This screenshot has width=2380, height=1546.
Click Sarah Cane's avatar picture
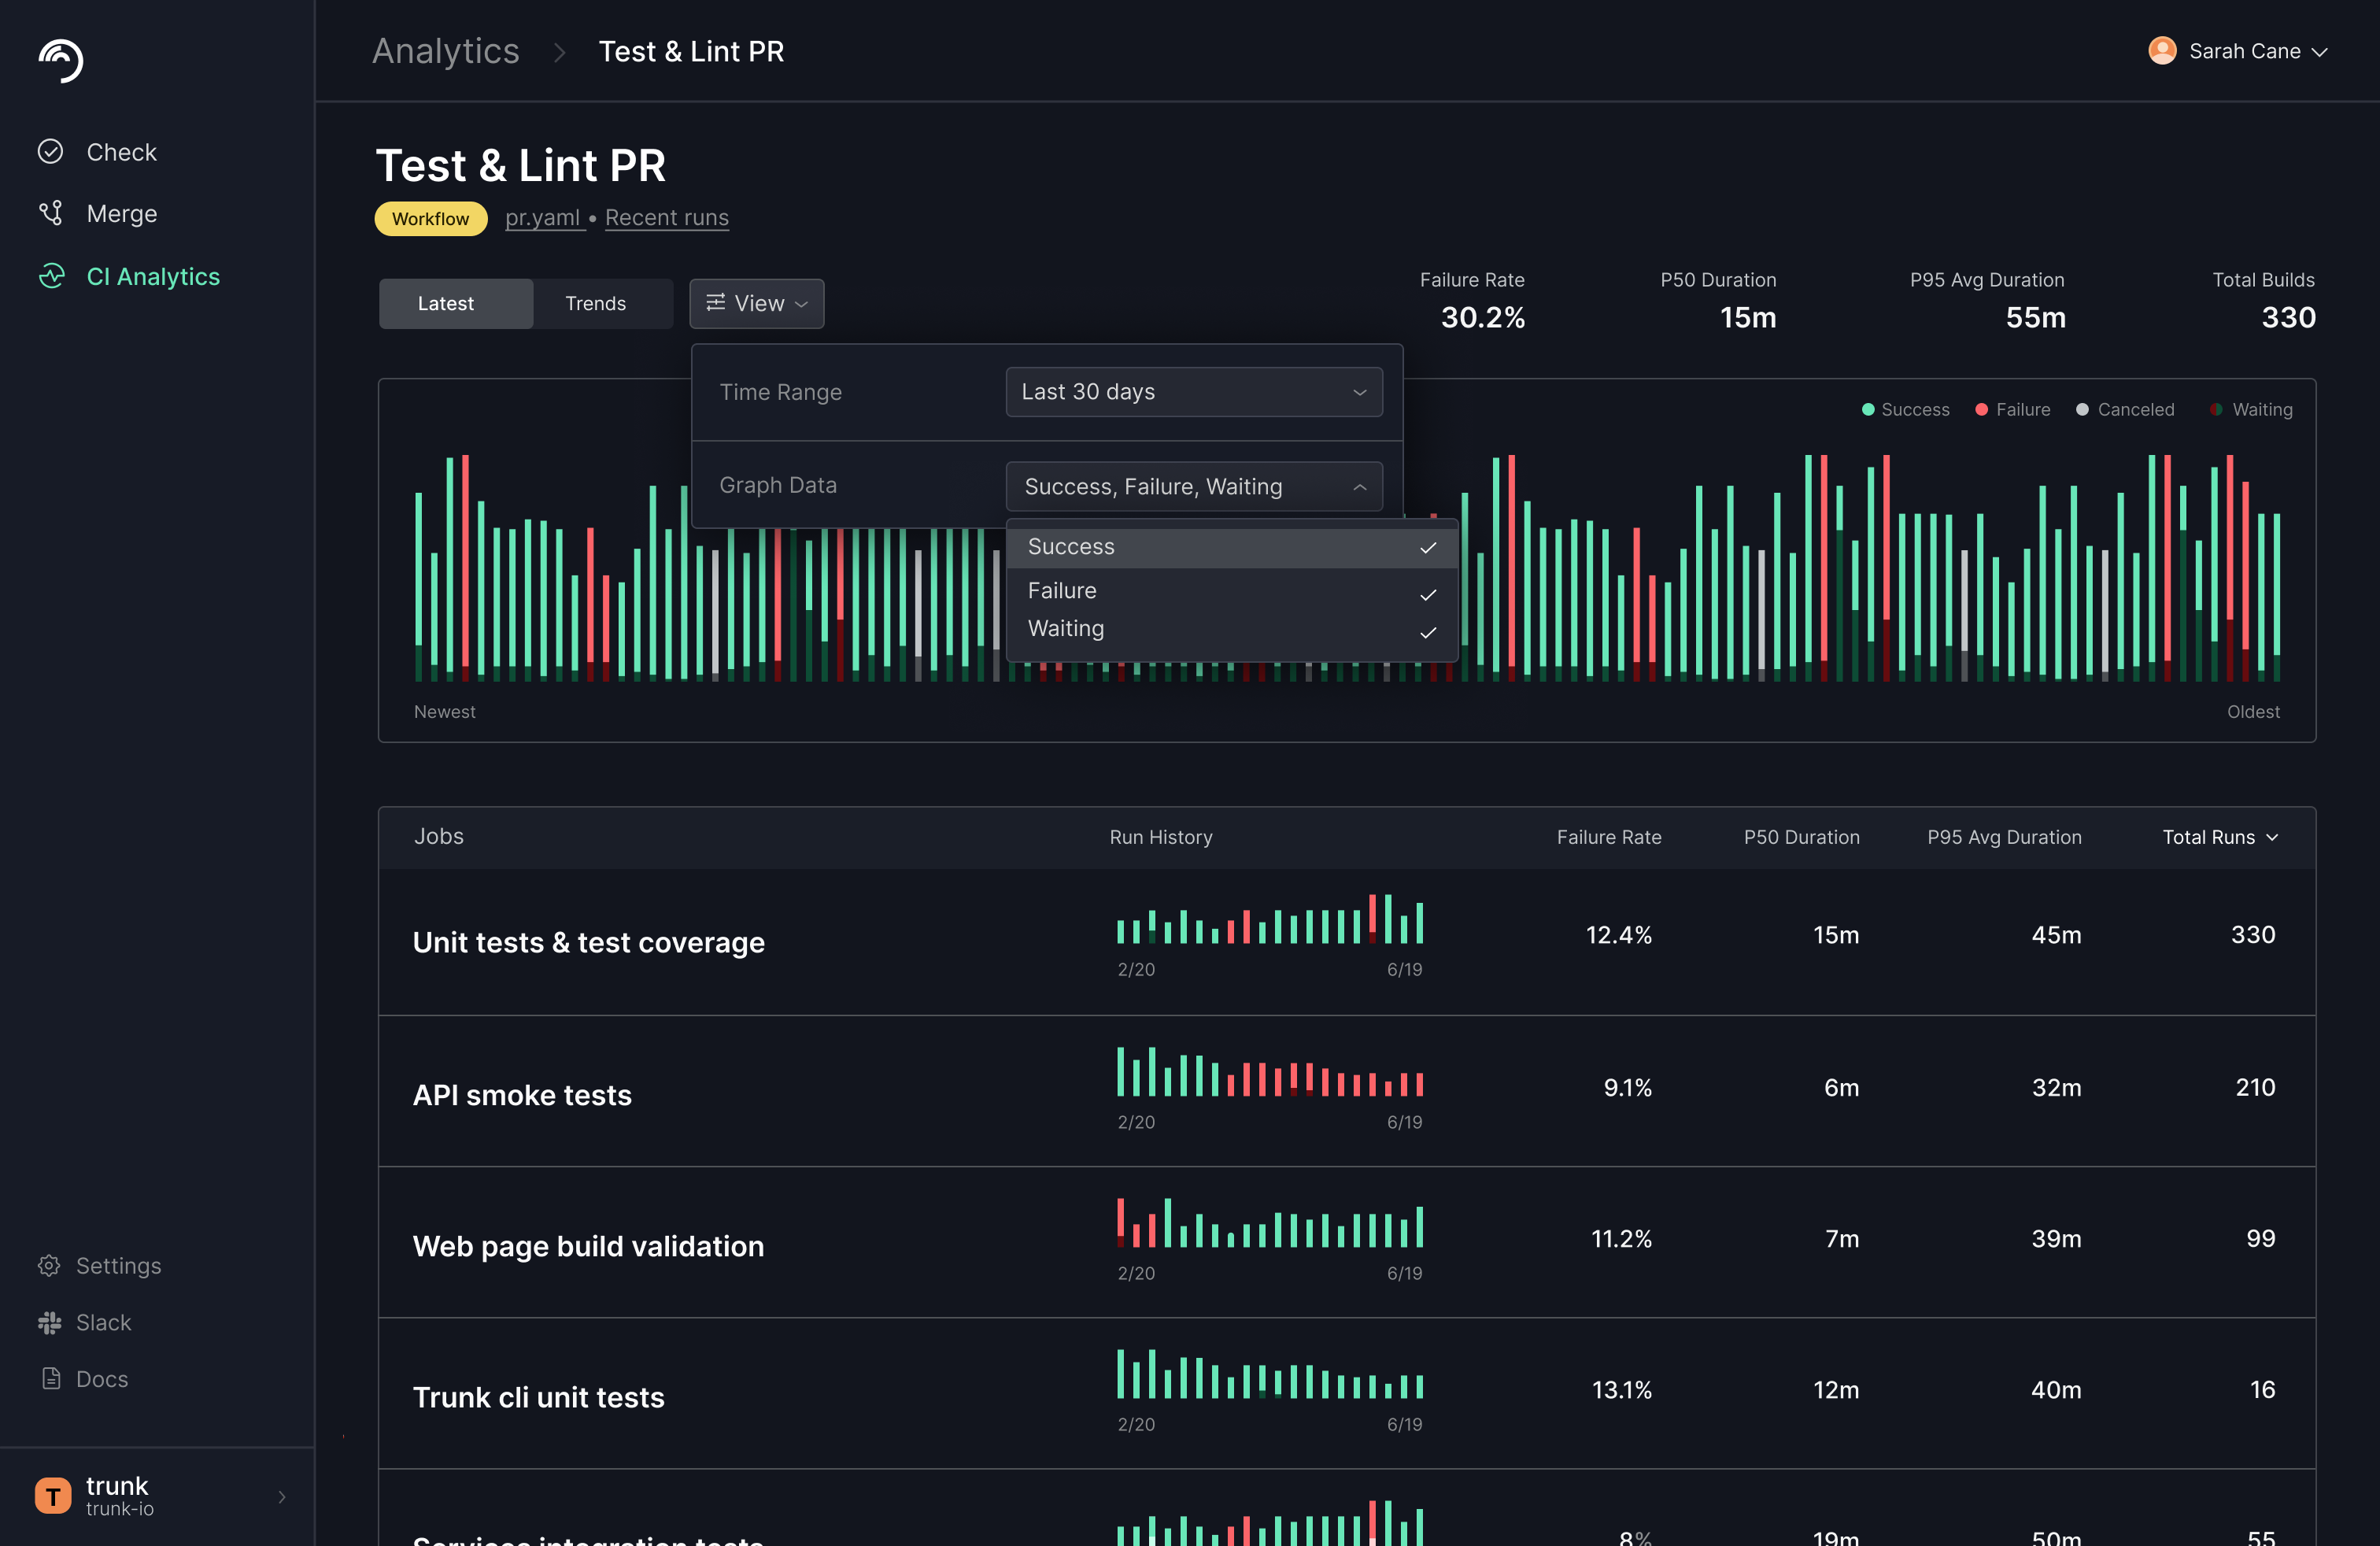[x=2162, y=51]
